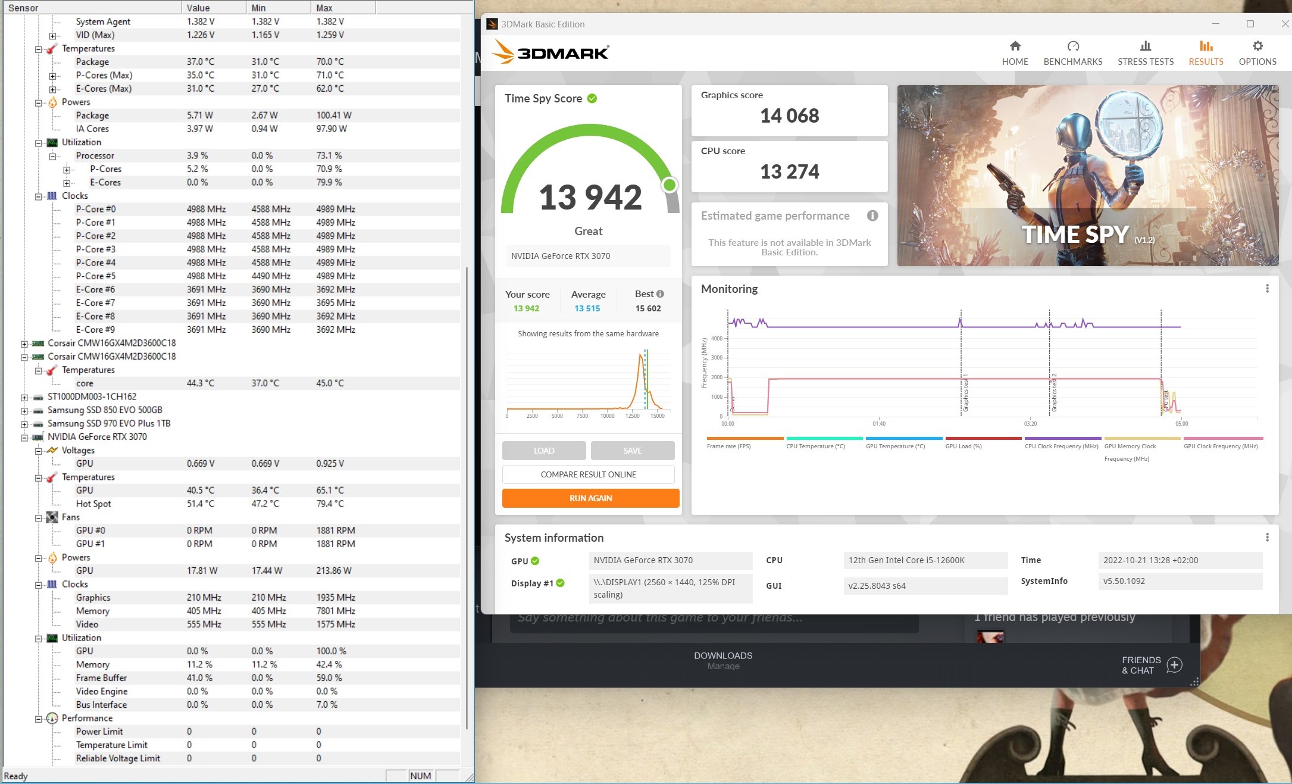Expand the ST1000DM003-1CH162 drive node
The height and width of the screenshot is (784, 1292).
(24, 397)
